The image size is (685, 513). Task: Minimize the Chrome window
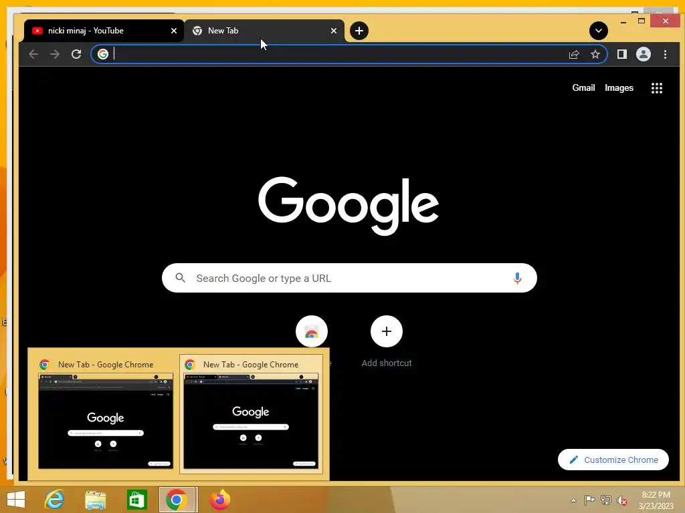(623, 21)
